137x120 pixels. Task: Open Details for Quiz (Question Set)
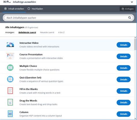pos(124,80)
